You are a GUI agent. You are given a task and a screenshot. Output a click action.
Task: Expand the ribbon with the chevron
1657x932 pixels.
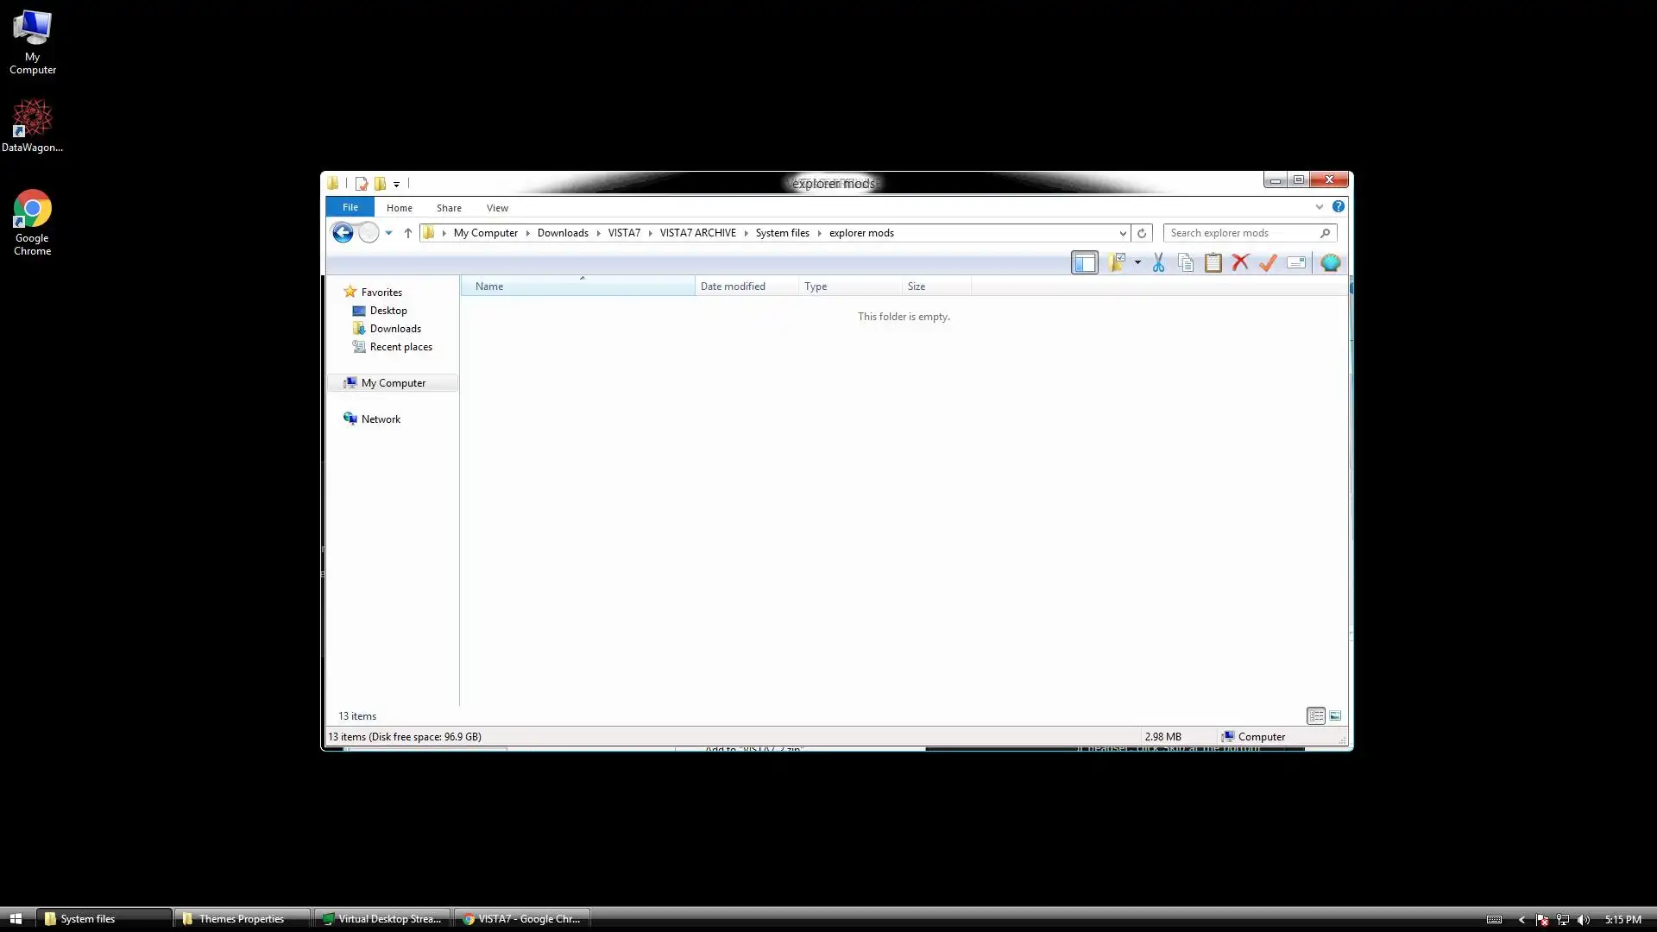tap(1319, 207)
